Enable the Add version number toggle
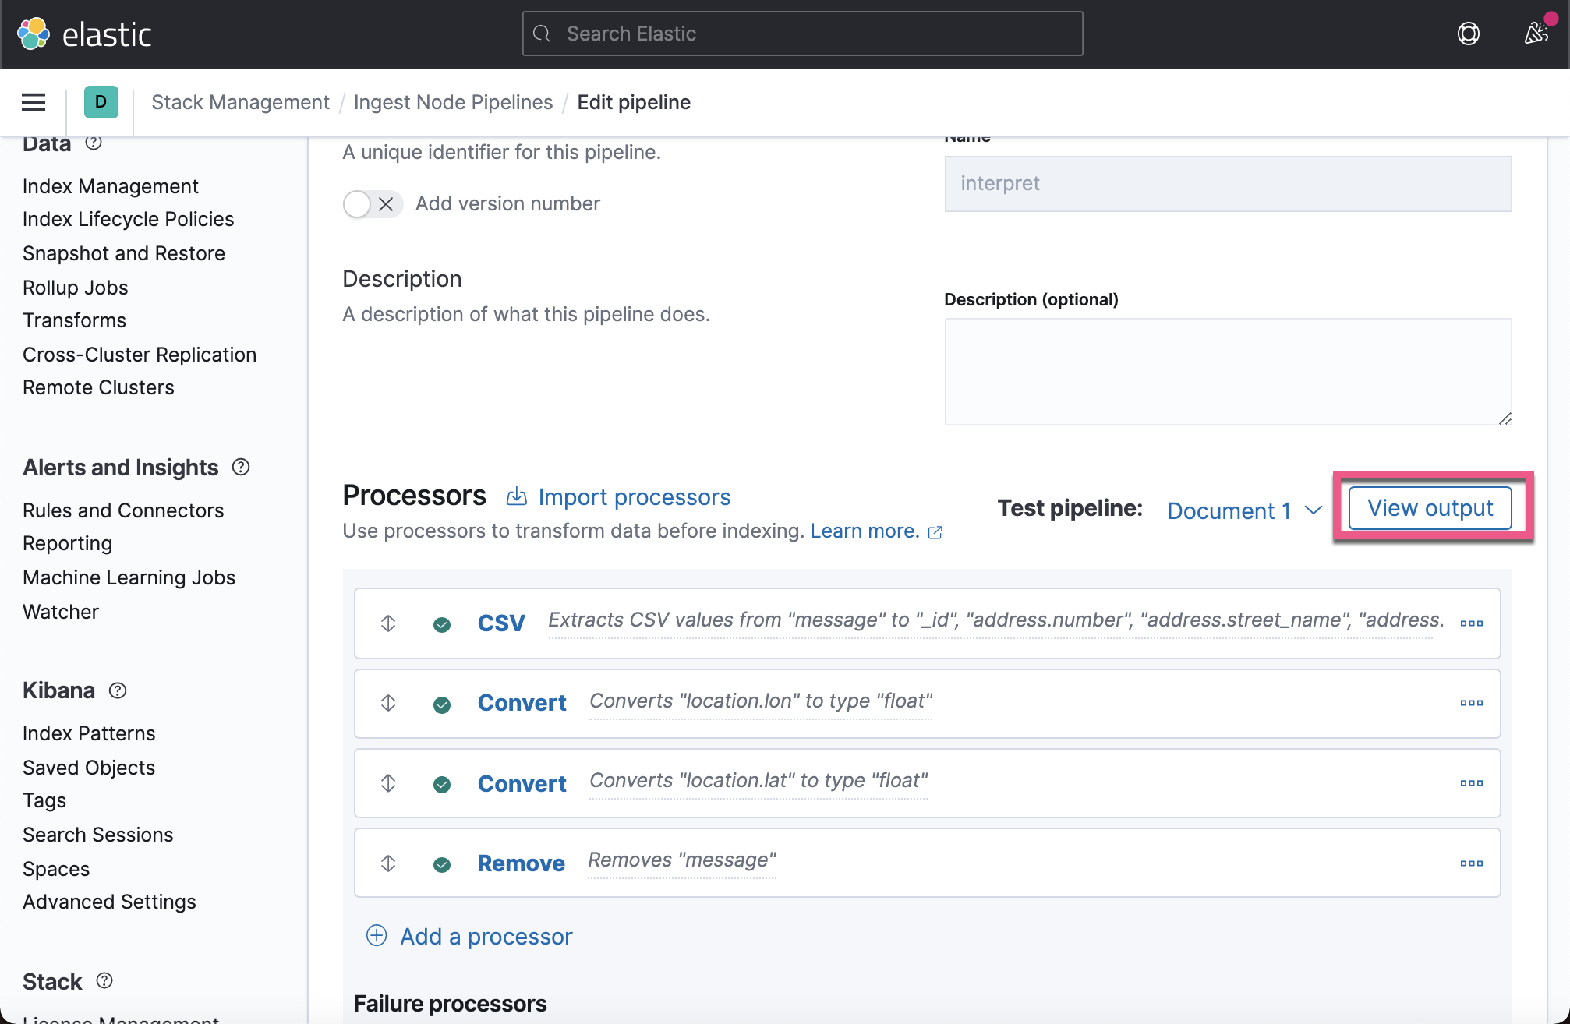The height and width of the screenshot is (1024, 1570). (x=357, y=203)
